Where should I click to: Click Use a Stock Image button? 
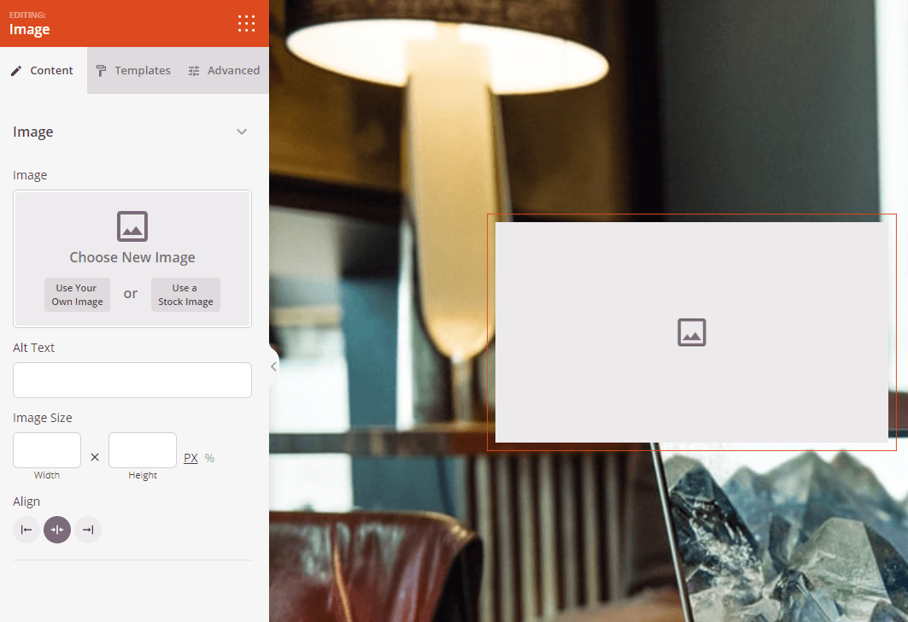pos(185,295)
